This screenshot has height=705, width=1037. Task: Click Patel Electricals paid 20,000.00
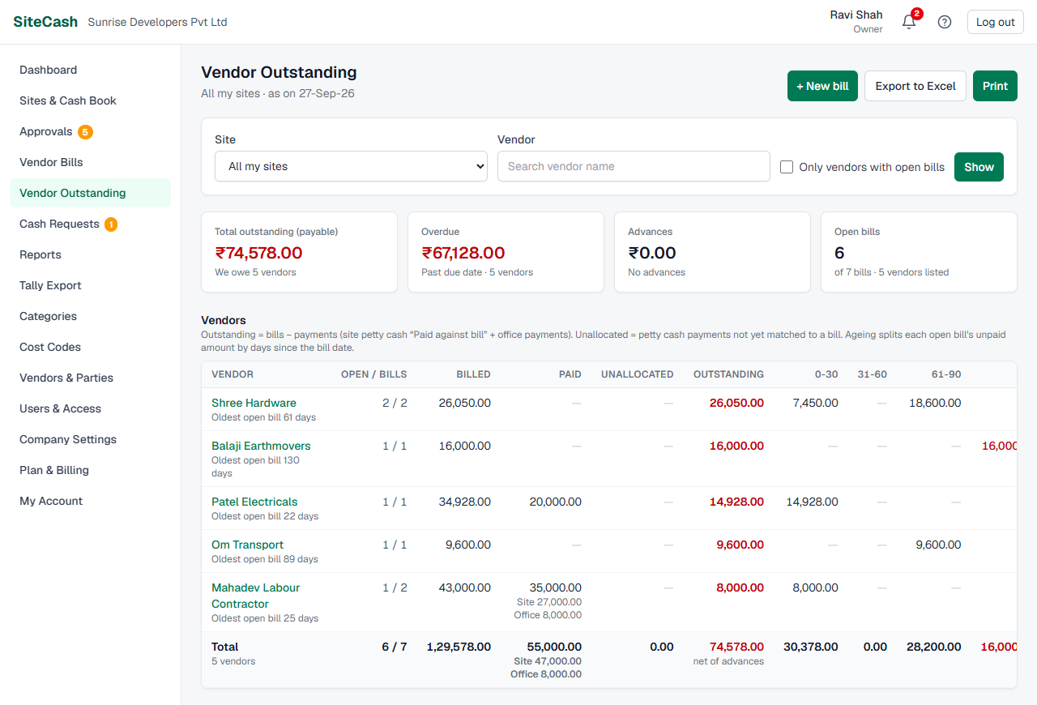coord(555,502)
